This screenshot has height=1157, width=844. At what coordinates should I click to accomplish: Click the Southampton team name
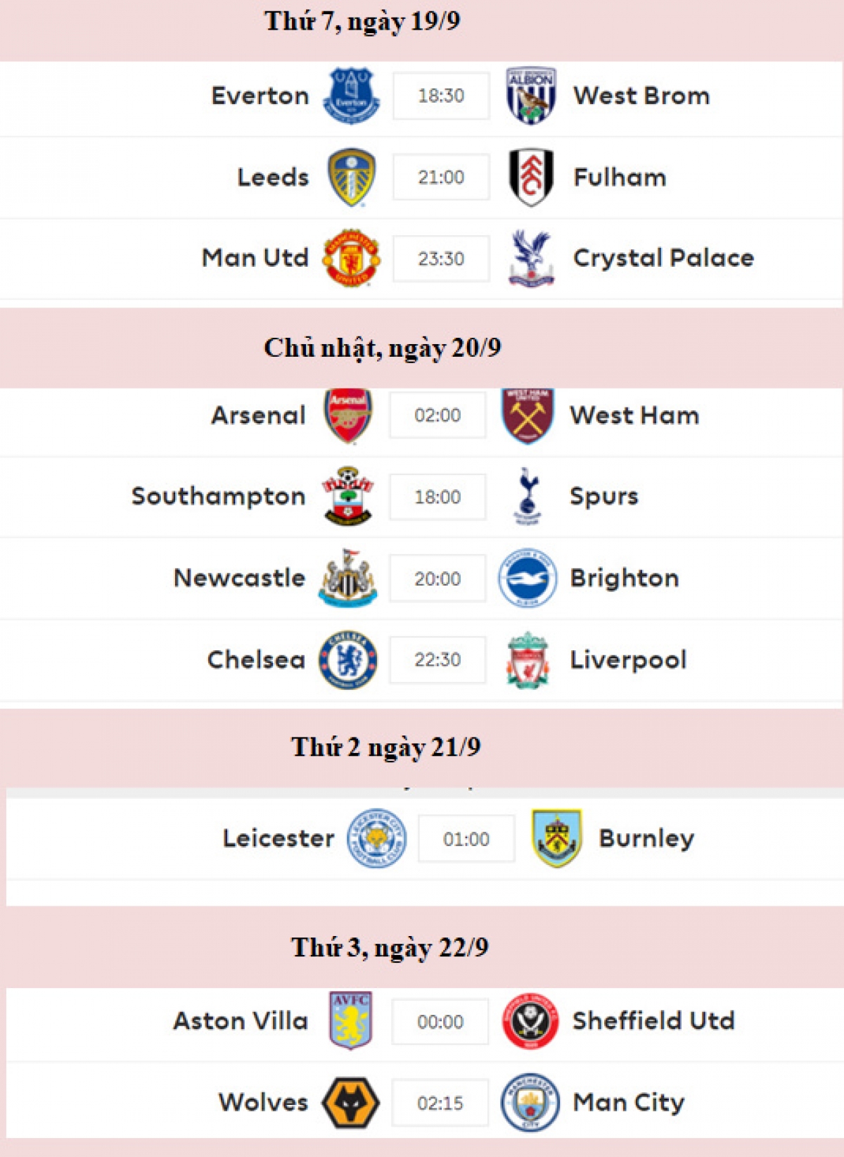click(219, 496)
